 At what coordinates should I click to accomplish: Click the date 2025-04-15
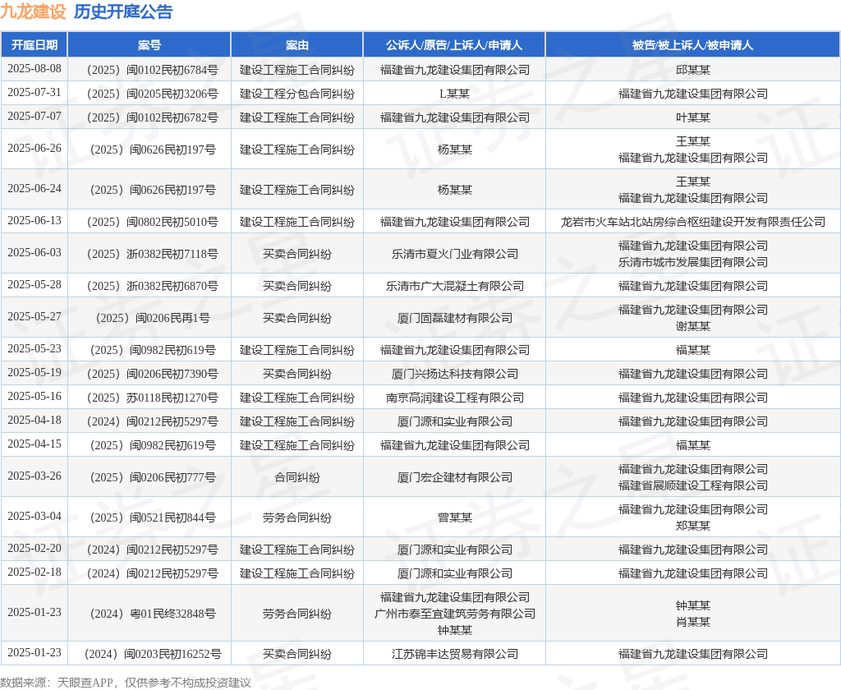tap(34, 444)
